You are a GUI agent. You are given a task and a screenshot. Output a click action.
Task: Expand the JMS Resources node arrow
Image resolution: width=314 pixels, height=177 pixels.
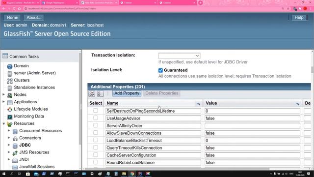tap(9, 152)
